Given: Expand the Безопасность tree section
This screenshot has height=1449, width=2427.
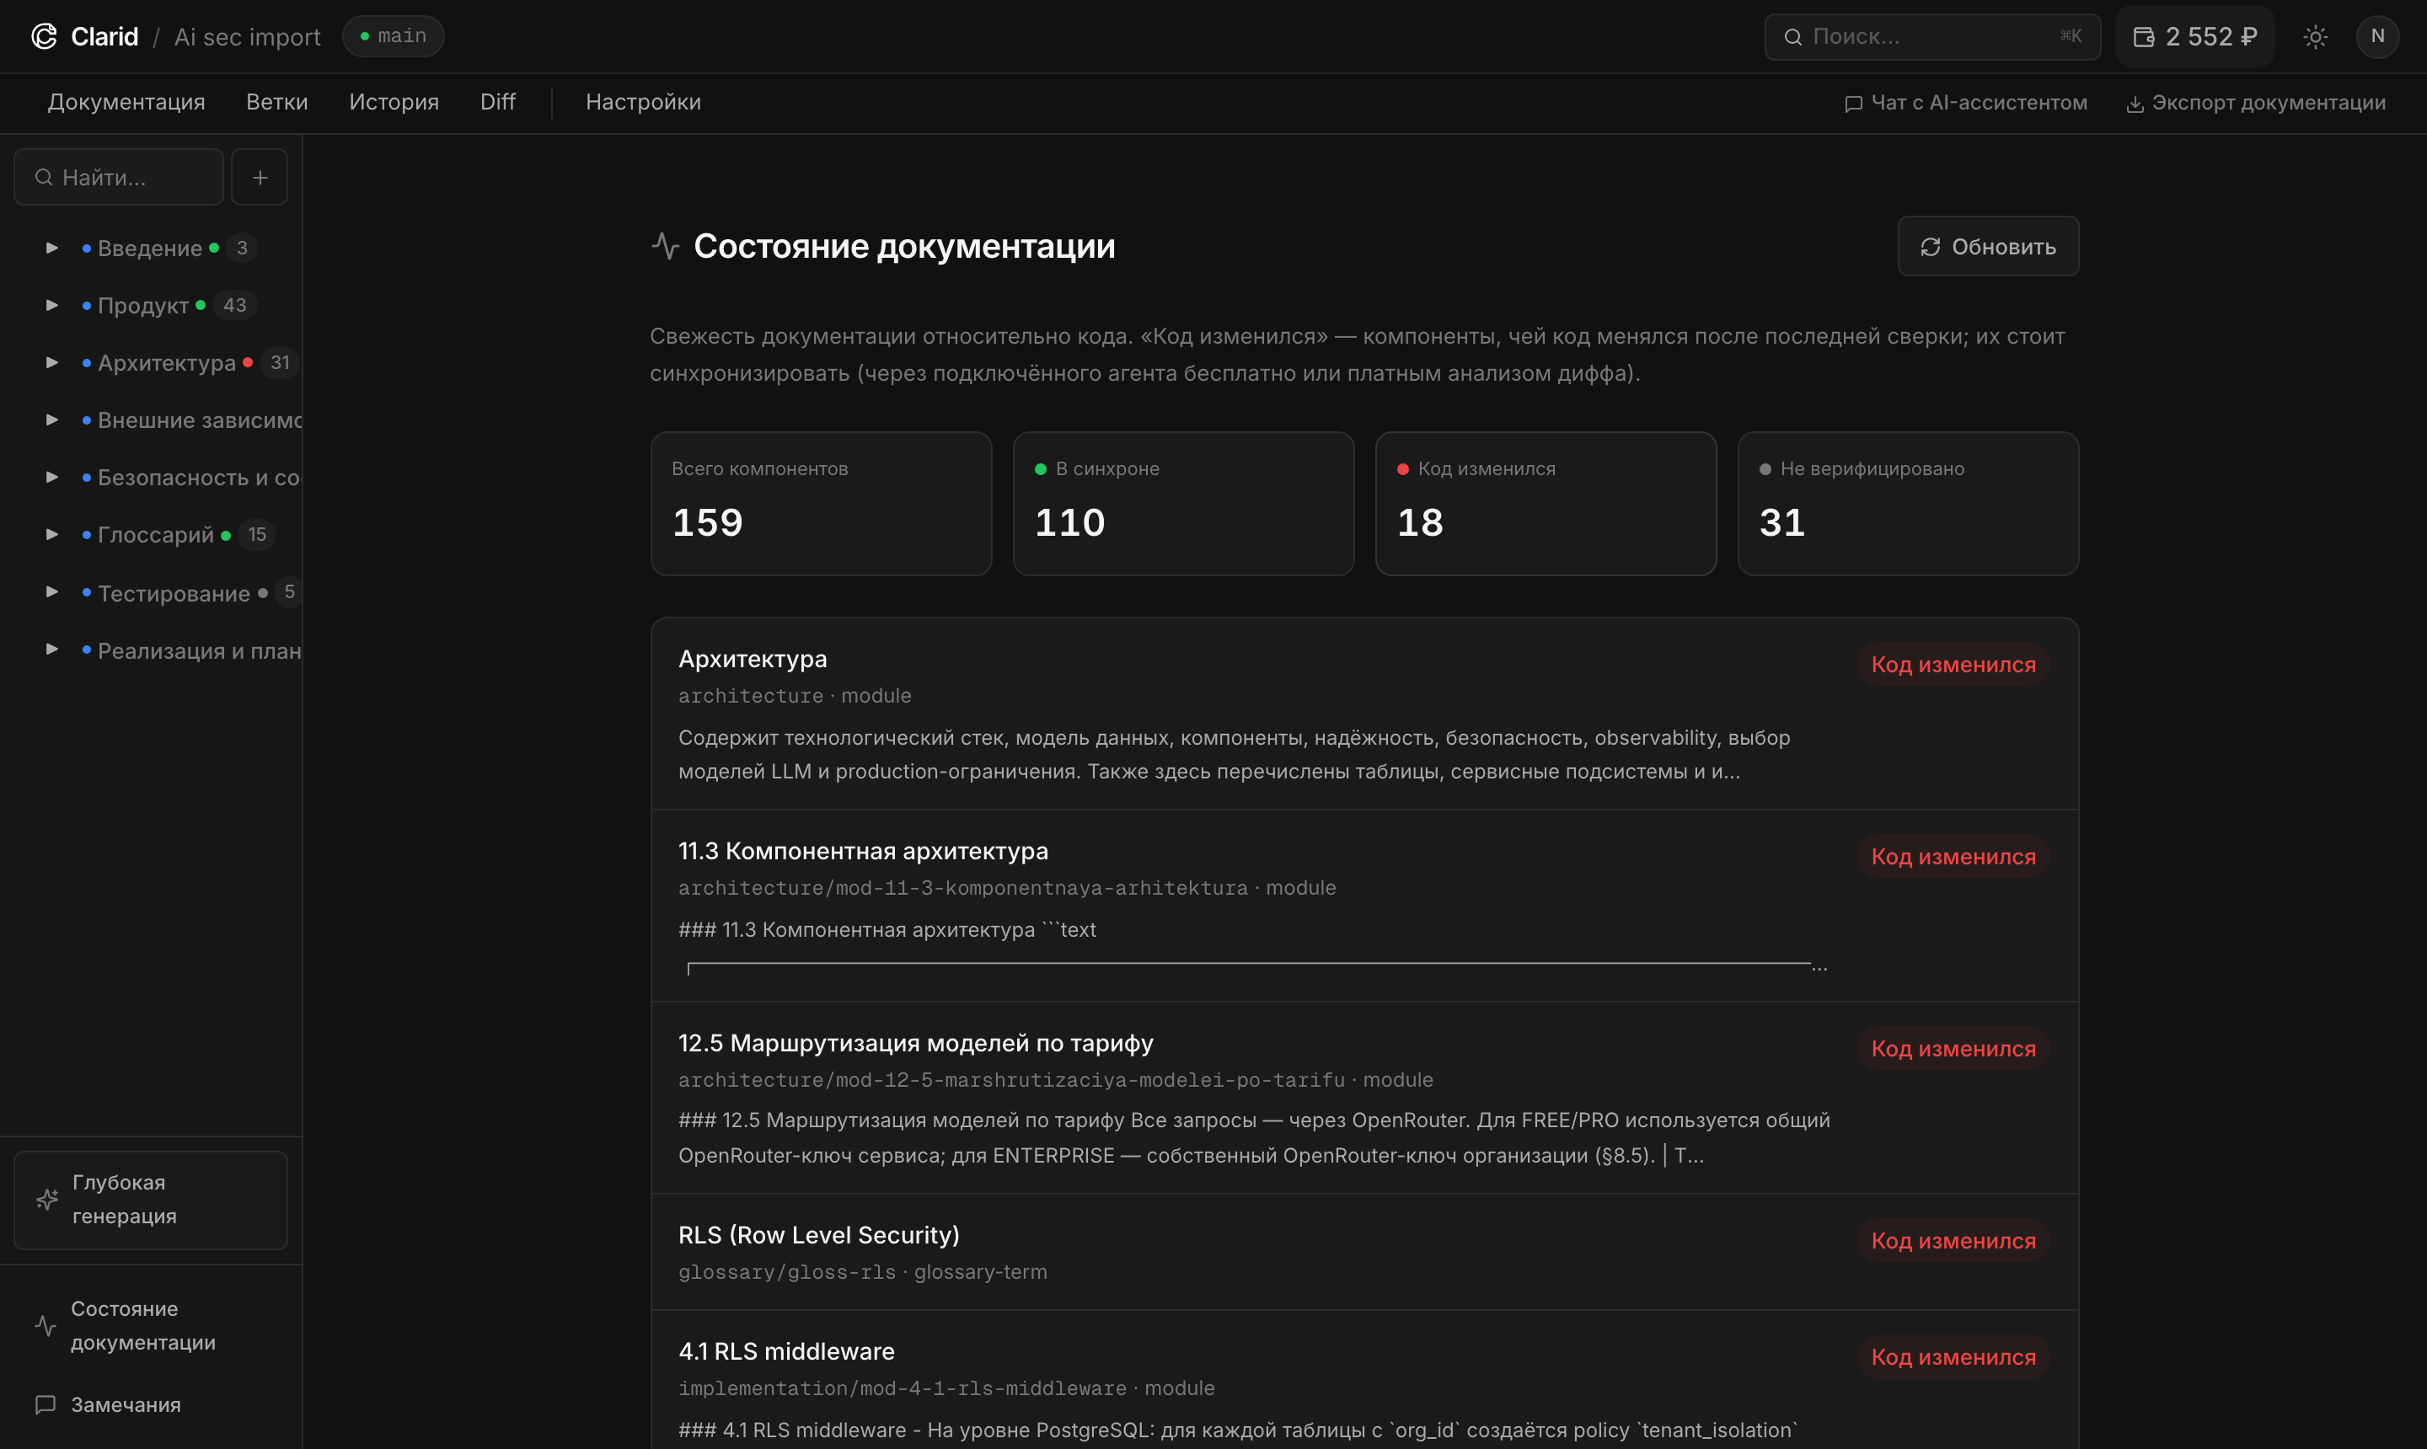Looking at the screenshot, I should (51, 478).
